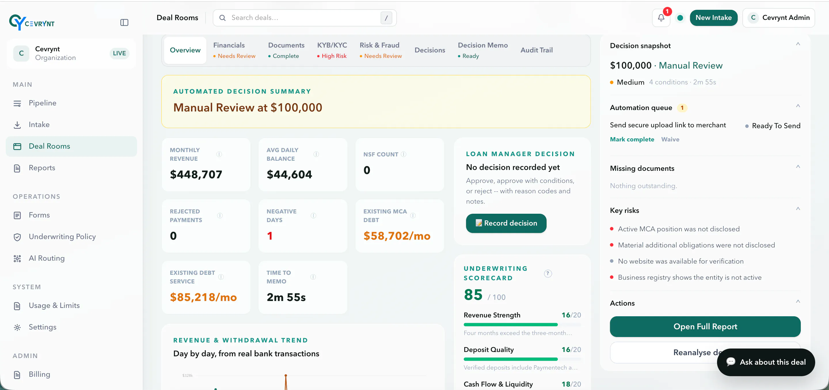
Task: Open notifications bell
Action: (661, 18)
